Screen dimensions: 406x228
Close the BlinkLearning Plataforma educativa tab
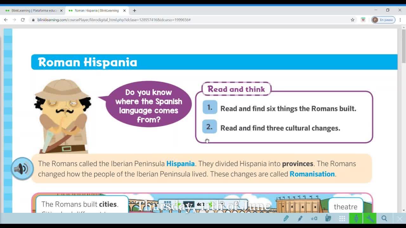[61, 10]
